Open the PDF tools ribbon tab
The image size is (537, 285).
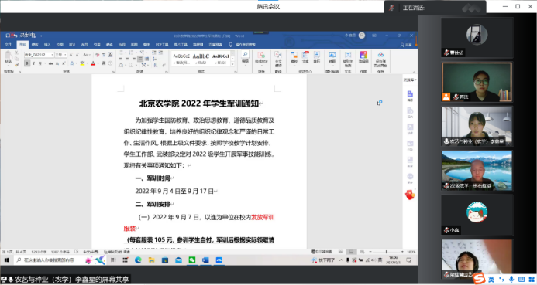162,45
